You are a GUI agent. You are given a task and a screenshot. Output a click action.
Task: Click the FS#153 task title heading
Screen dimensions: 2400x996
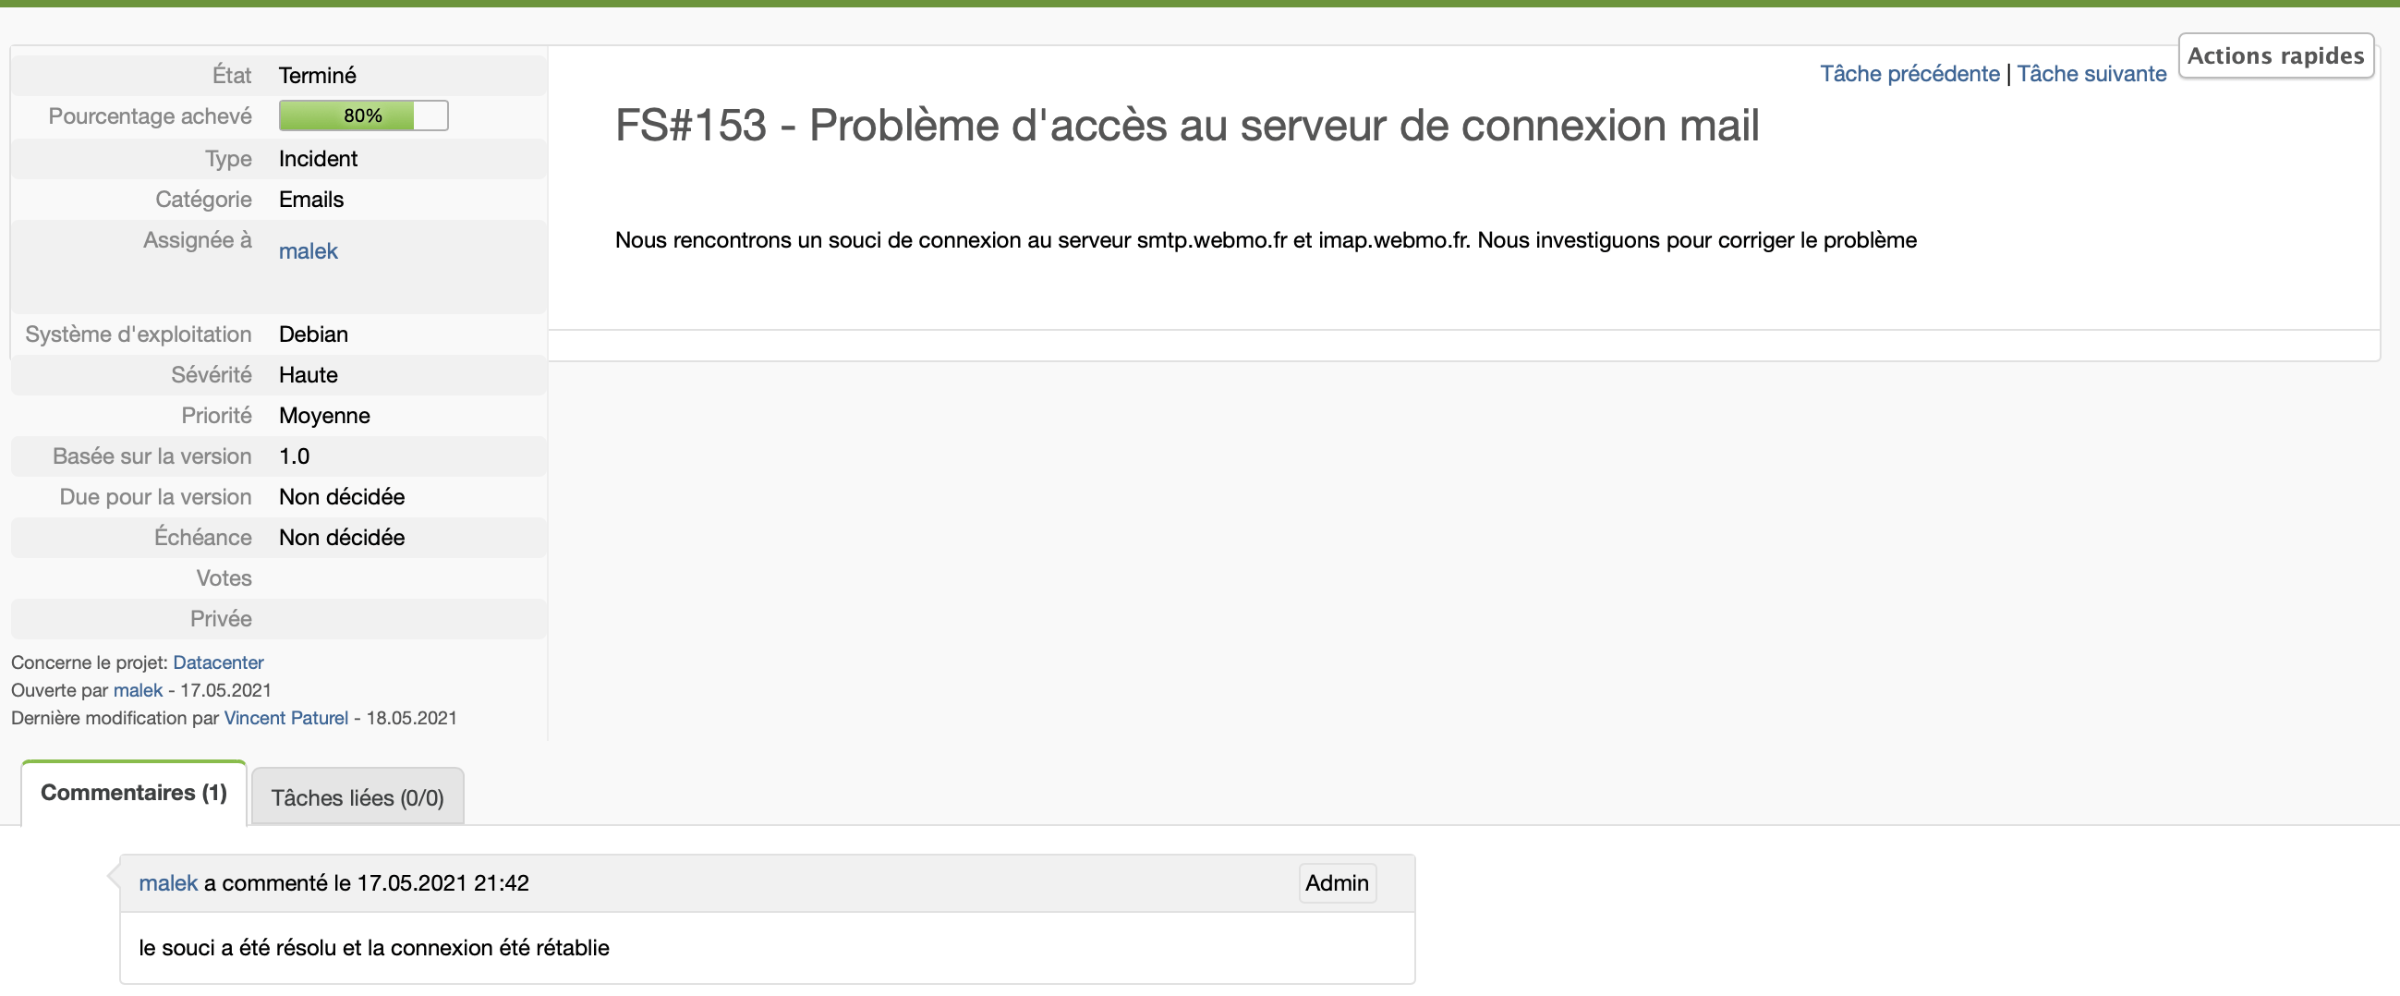[x=1186, y=125]
